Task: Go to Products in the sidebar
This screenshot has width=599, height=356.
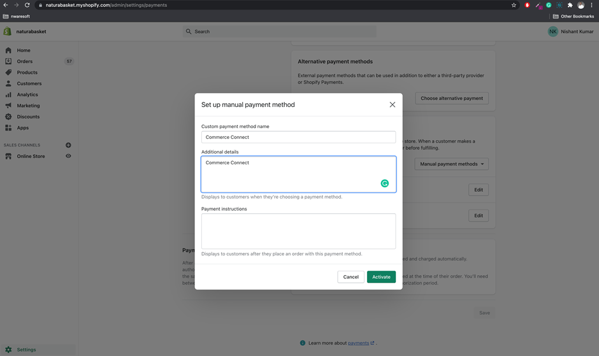Action: 27,73
